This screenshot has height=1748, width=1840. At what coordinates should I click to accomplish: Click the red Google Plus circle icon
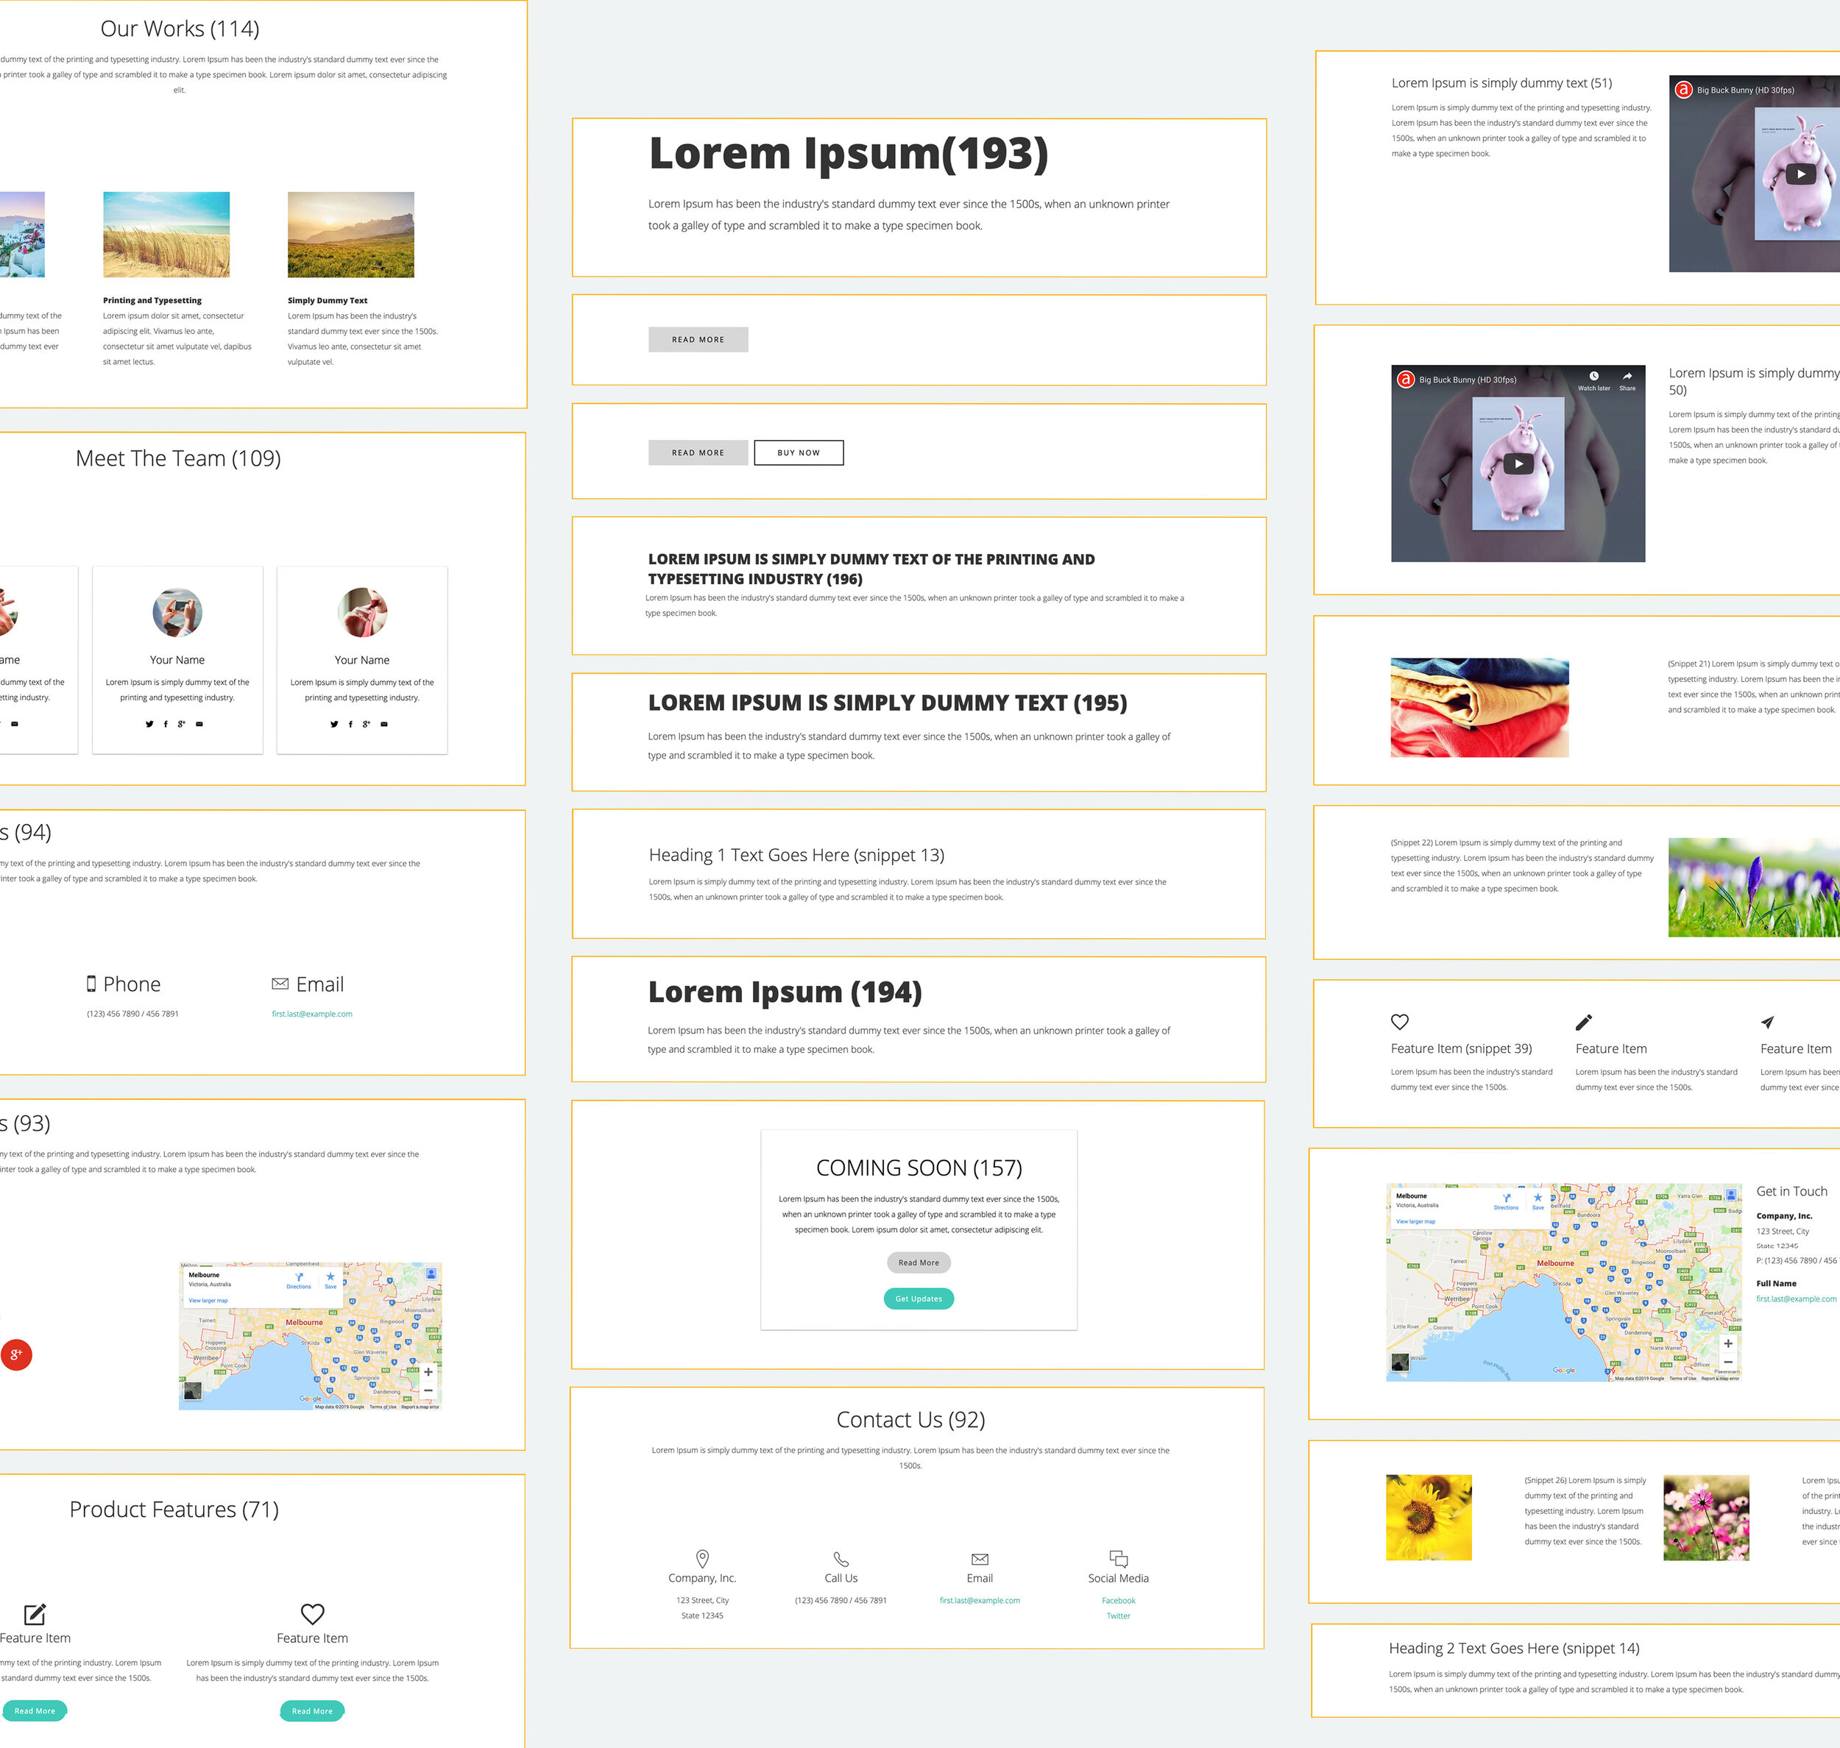point(16,1355)
